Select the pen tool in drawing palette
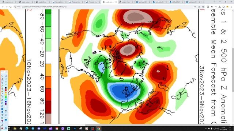 pyautogui.click(x=2, y=86)
